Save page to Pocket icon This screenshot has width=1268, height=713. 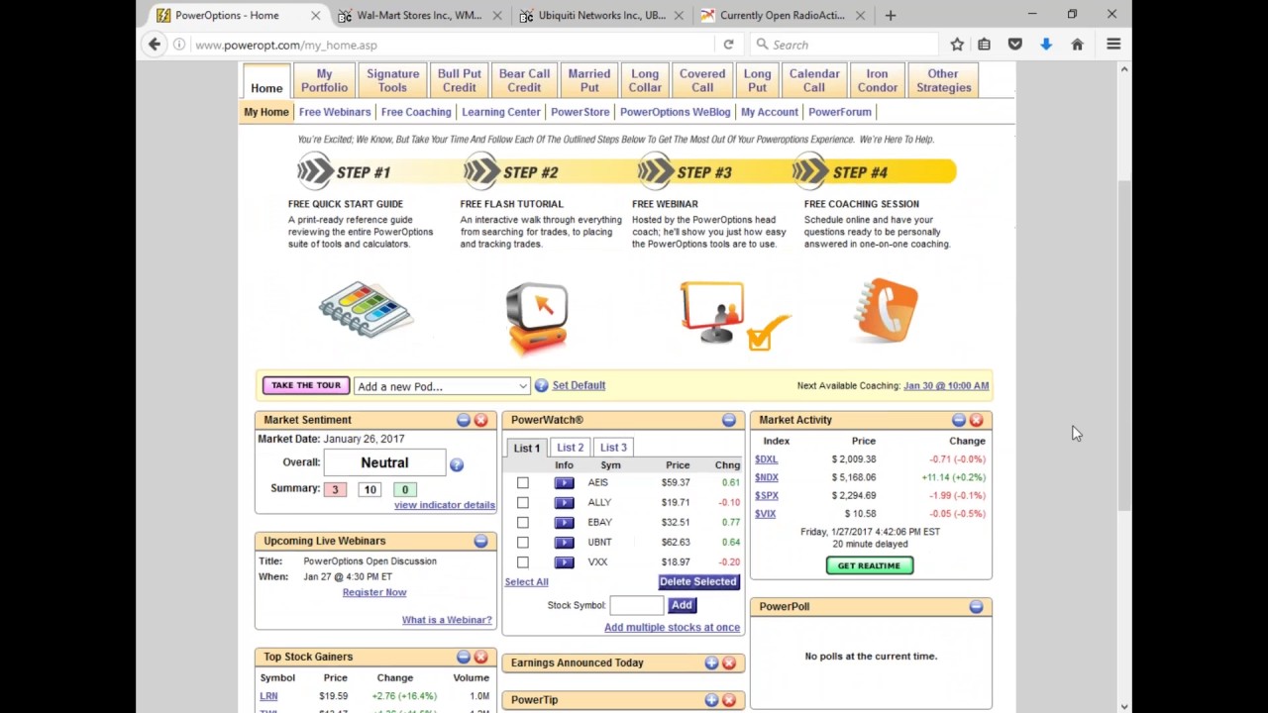click(x=1015, y=45)
